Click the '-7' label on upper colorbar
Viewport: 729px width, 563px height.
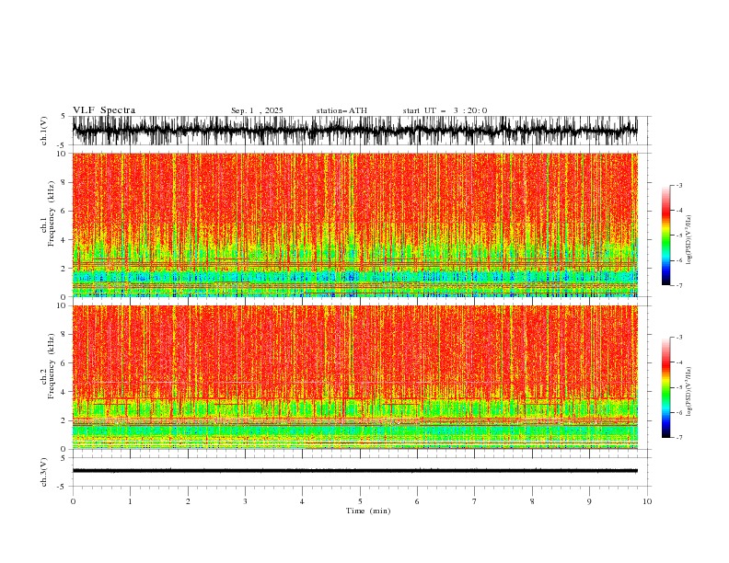(678, 285)
